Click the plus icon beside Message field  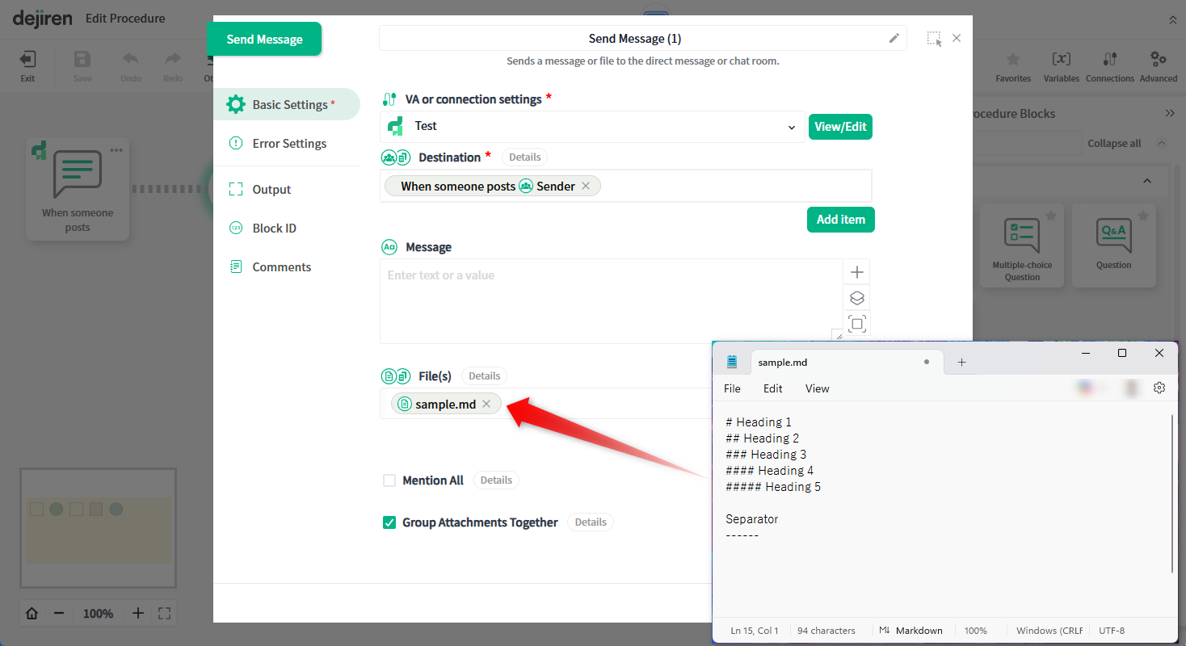pos(857,272)
